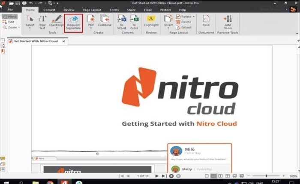Click Add Tools in Favorite Tools
The width and height of the screenshot is (300, 184).
click(x=228, y=22)
